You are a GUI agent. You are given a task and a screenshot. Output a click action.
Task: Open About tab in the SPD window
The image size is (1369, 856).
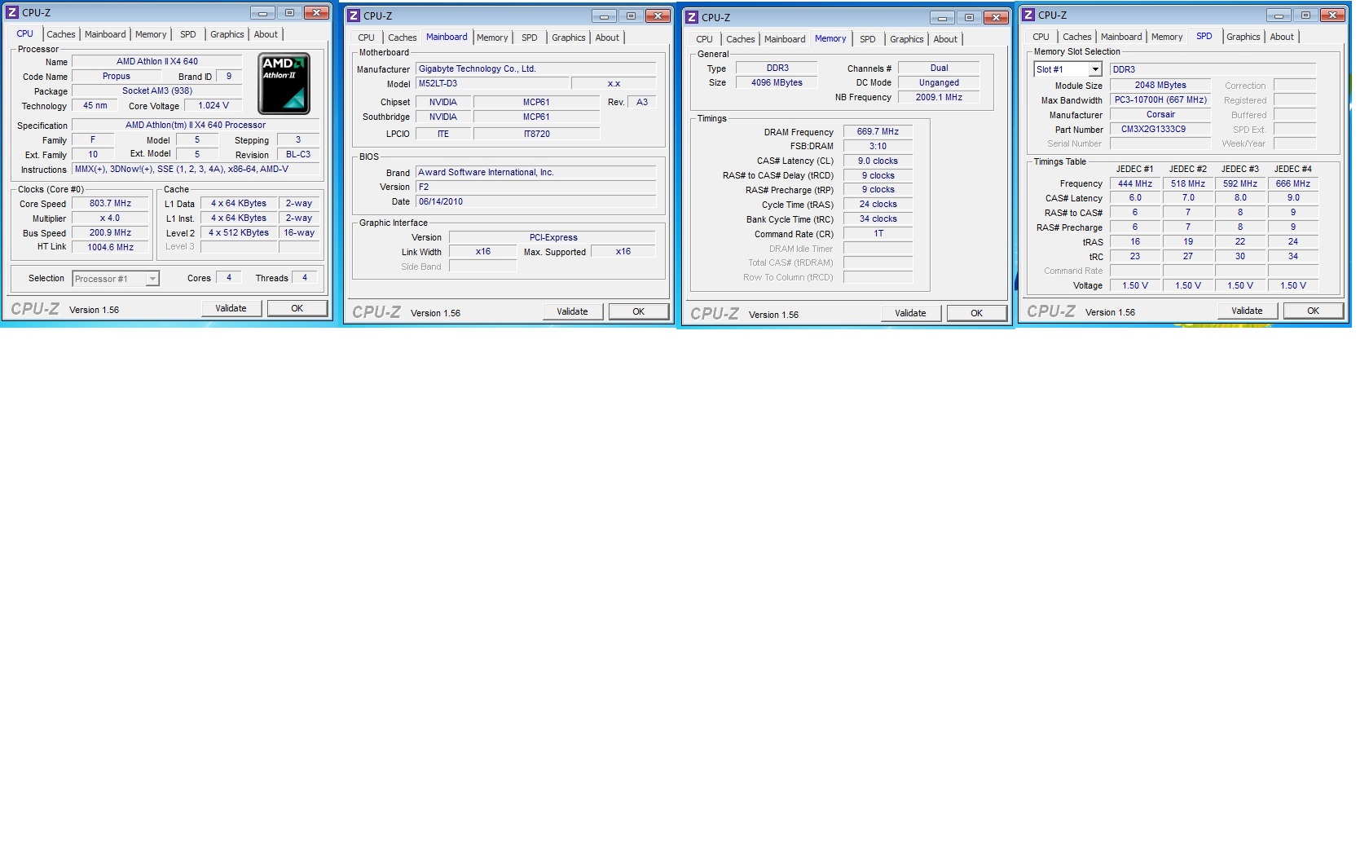coord(1282,37)
